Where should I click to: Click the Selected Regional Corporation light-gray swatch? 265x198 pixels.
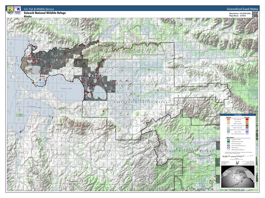pyautogui.click(x=228, y=128)
